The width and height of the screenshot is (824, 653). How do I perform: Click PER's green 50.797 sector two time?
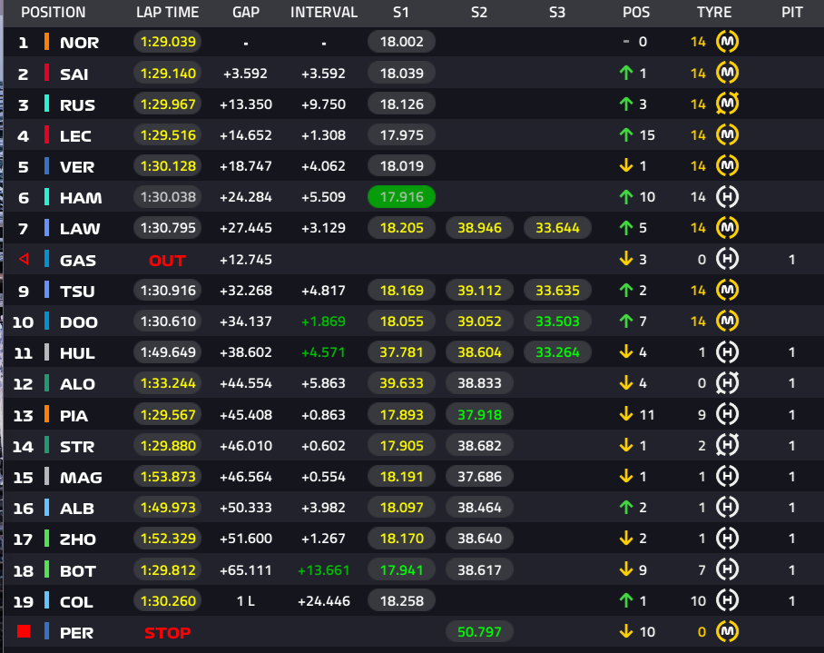pos(479,631)
